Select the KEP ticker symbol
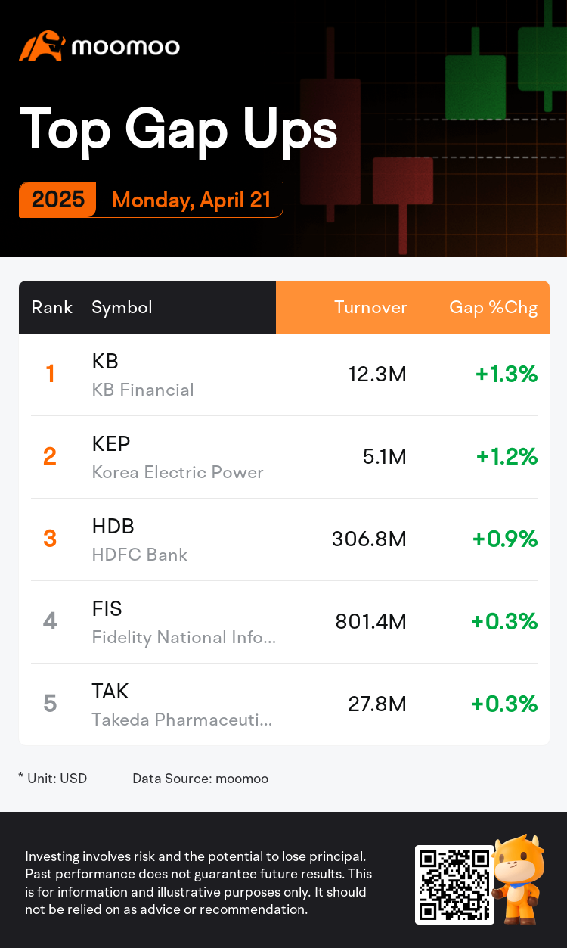567x948 pixels. click(x=111, y=443)
